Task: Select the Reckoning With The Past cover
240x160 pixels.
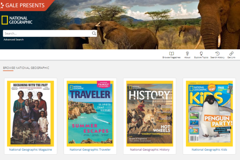Action: (31, 114)
